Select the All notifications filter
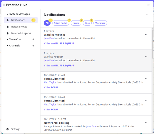 tap(47, 23)
